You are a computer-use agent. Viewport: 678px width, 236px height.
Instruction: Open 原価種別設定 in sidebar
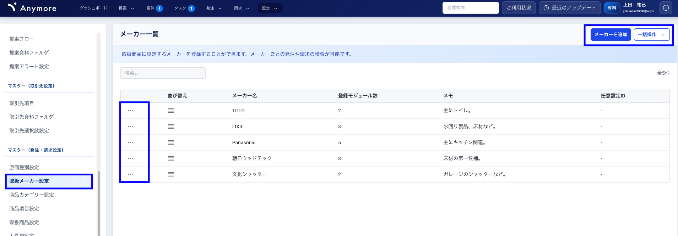tap(24, 168)
